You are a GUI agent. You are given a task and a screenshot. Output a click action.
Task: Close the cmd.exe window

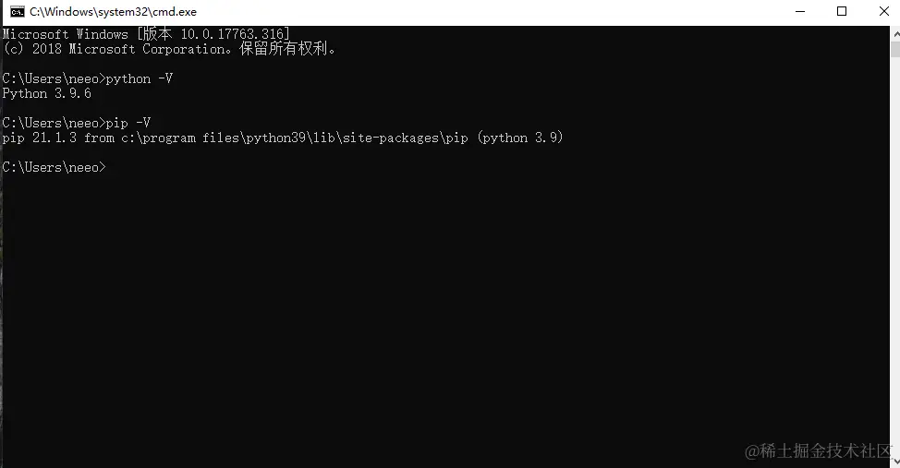tap(884, 11)
